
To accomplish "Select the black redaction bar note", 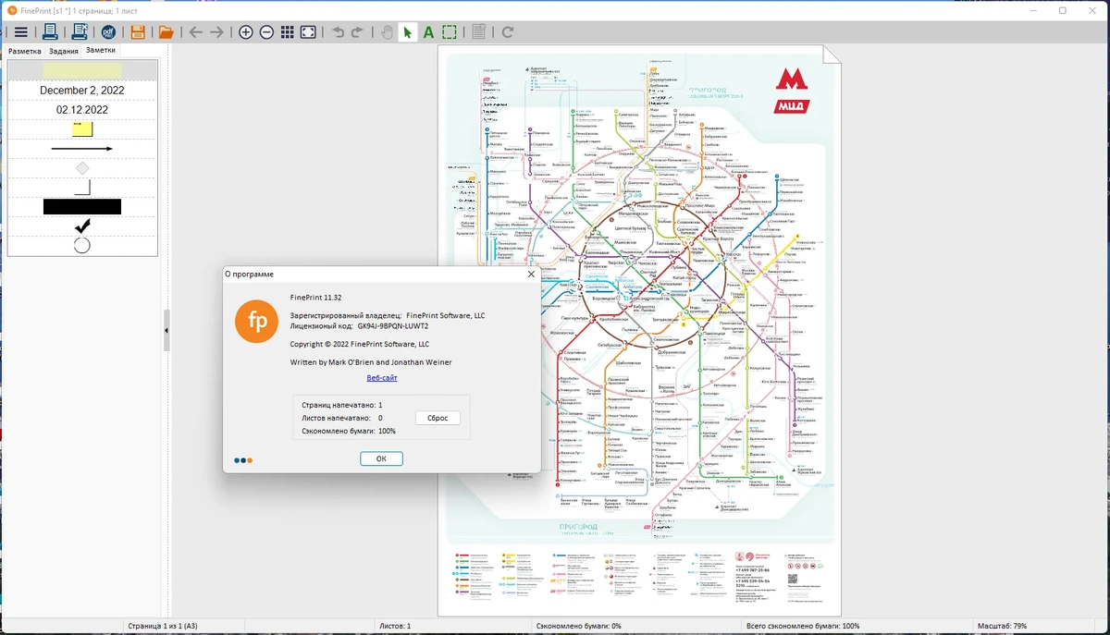I will 82,206.
